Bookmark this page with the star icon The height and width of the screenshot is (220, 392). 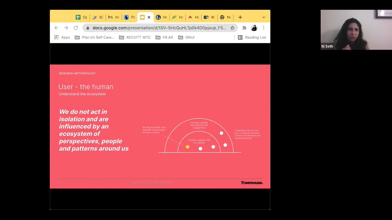[x=232, y=28]
